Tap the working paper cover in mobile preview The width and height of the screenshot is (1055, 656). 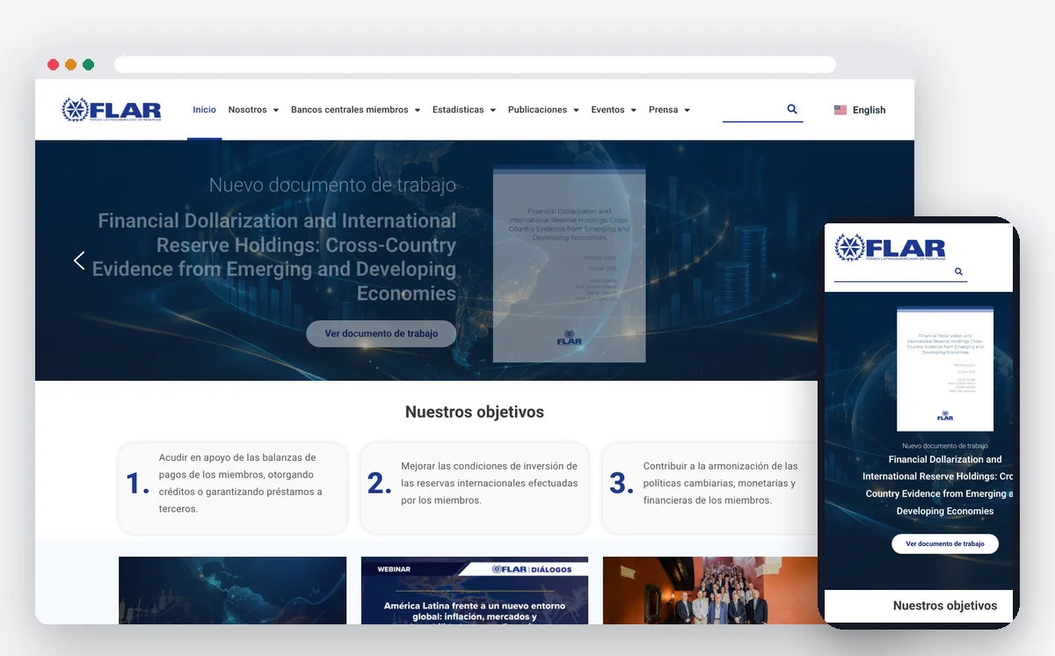(x=945, y=368)
